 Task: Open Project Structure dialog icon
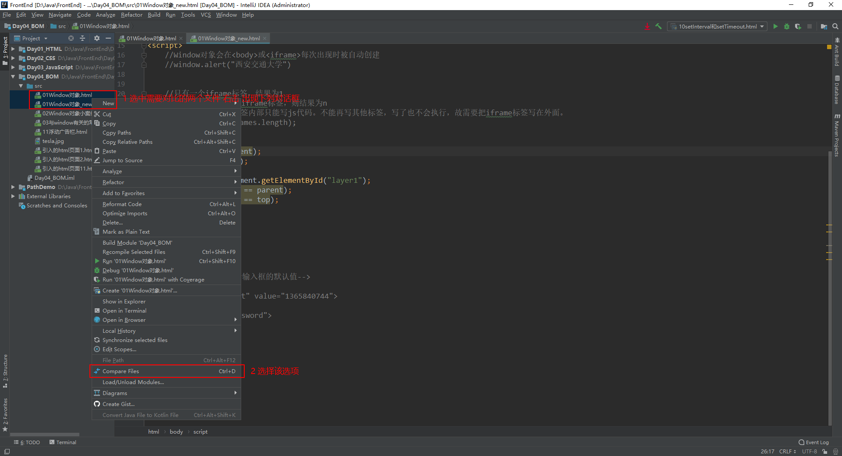pyautogui.click(x=824, y=26)
